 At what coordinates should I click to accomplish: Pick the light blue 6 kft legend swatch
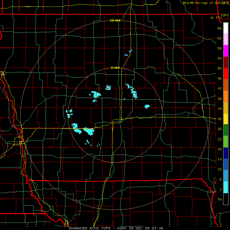click(226, 176)
